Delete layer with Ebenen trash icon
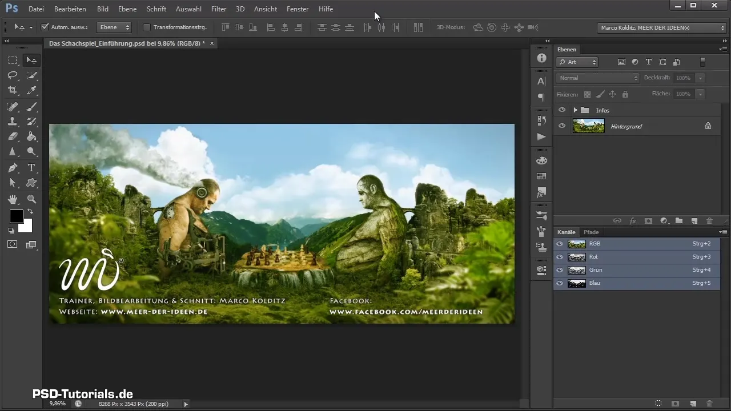The height and width of the screenshot is (411, 731). (x=709, y=220)
